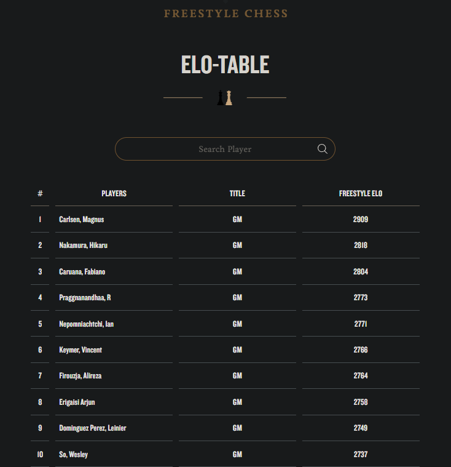Focus the Search Player input field
Image resolution: width=451 pixels, height=467 pixels.
coord(225,149)
